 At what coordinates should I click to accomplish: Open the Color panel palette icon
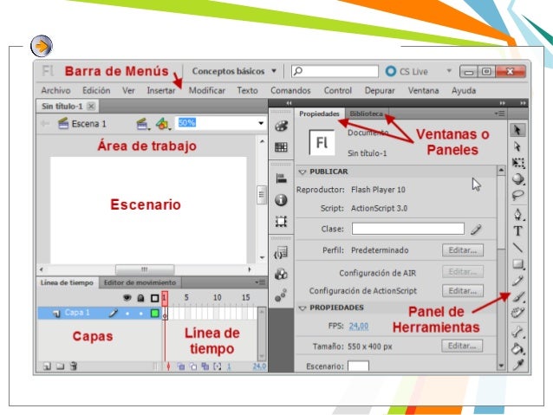tap(281, 126)
